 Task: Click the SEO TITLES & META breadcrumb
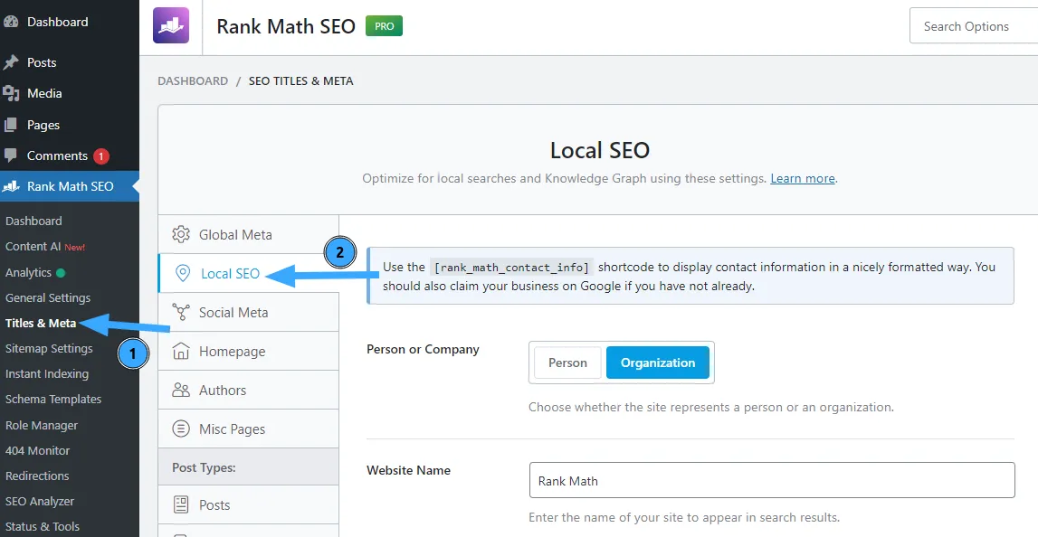click(301, 81)
